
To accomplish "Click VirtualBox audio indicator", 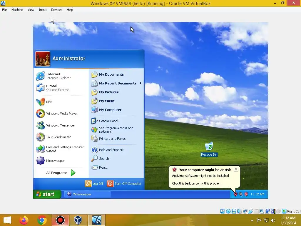I will point(239,211).
